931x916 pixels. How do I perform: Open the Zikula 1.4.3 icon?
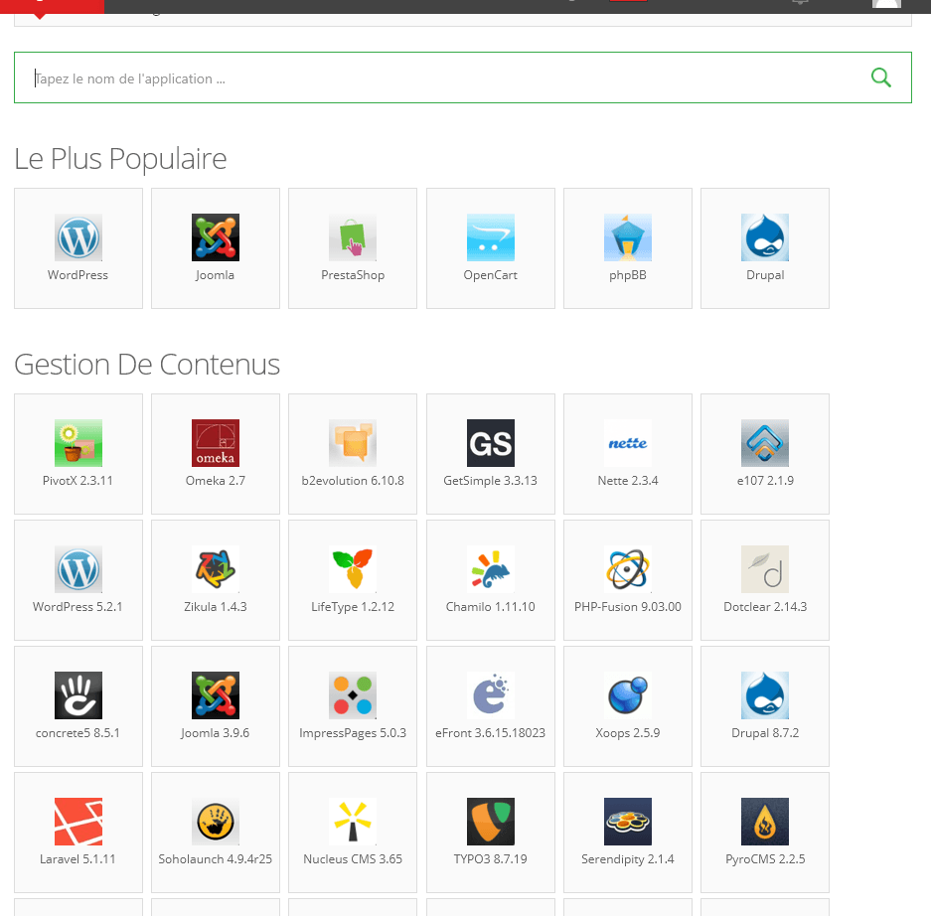[x=216, y=569]
